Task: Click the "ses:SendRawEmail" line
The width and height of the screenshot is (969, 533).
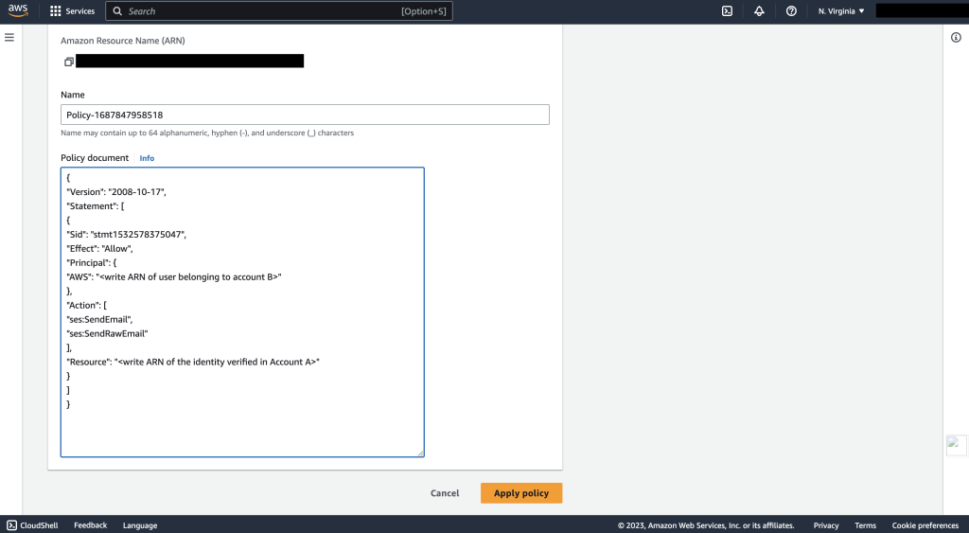Action: click(107, 334)
